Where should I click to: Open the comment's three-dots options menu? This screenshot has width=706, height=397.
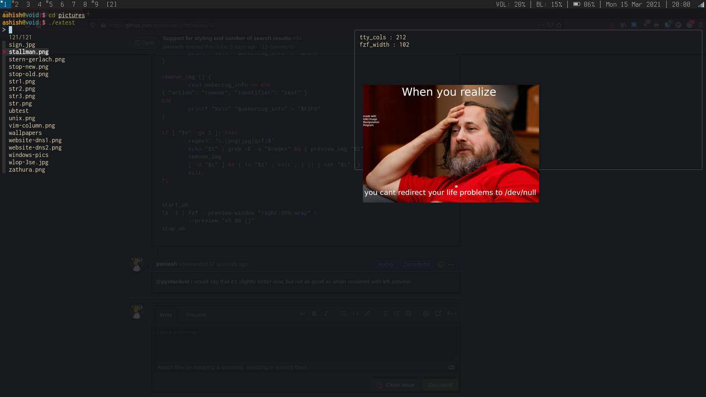coord(451,264)
